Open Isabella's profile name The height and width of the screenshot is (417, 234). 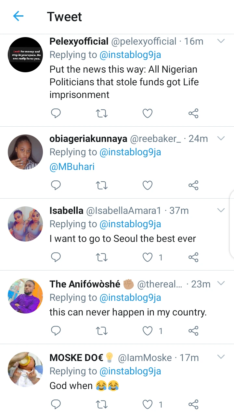point(66,211)
